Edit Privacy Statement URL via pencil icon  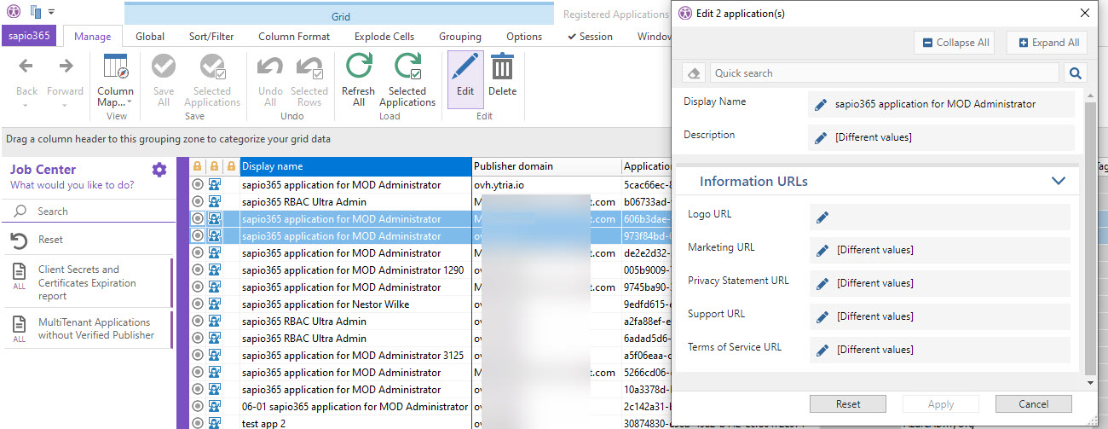pos(822,283)
